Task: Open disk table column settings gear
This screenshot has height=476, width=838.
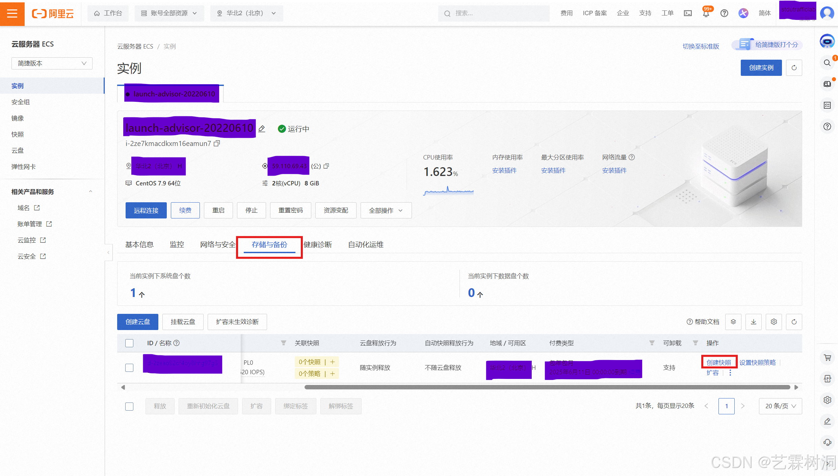Action: click(774, 322)
